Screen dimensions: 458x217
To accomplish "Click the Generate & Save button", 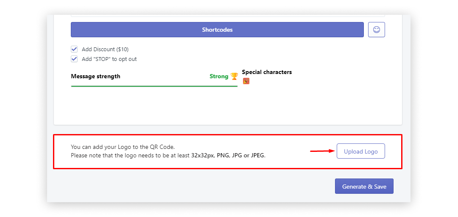I will coord(364,187).
